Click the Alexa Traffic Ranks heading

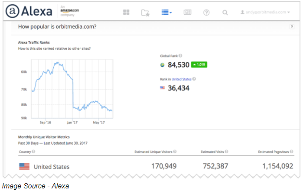click(34, 42)
